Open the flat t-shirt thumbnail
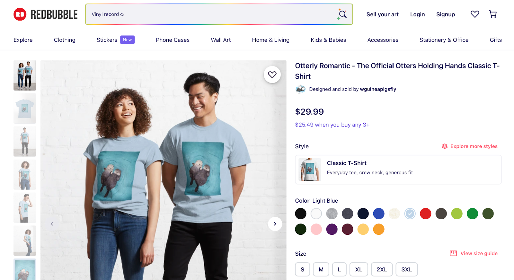This screenshot has height=280, width=514. 25,109
